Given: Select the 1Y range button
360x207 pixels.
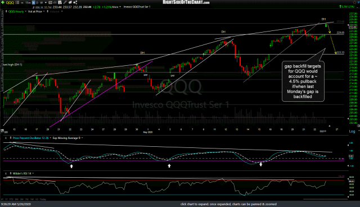Looking at the screenshot, I should point(6,199).
